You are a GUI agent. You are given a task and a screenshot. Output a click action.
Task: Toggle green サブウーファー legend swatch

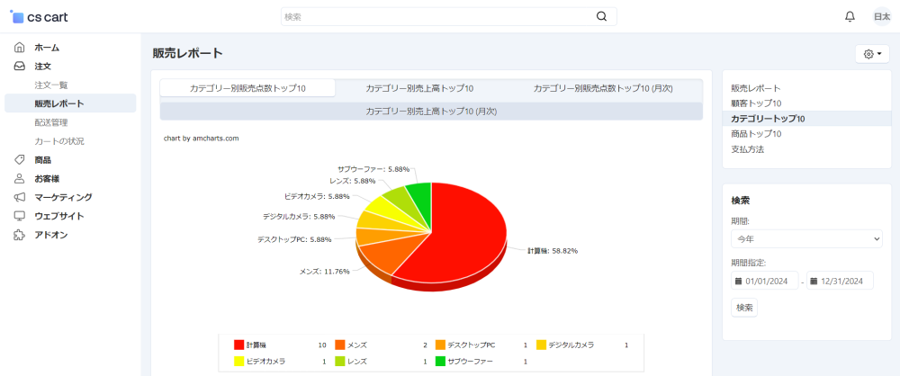click(440, 362)
